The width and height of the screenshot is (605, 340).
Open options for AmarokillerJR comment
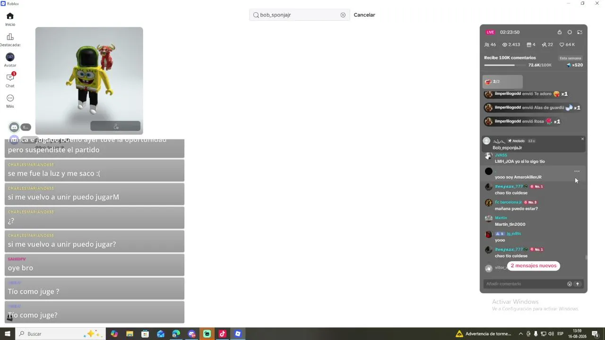(577, 171)
